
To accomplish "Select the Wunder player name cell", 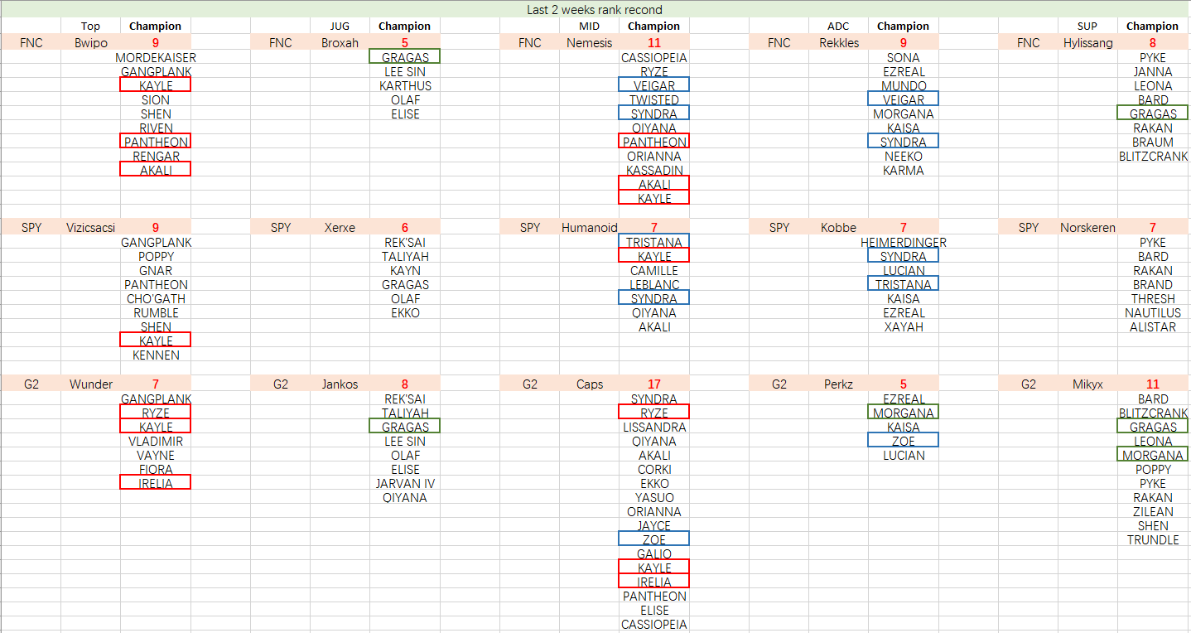I will 90,384.
